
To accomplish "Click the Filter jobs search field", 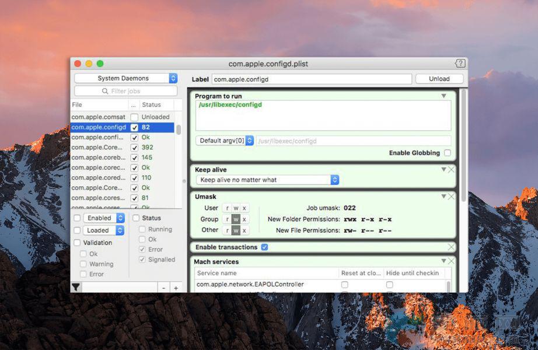I will click(x=125, y=91).
